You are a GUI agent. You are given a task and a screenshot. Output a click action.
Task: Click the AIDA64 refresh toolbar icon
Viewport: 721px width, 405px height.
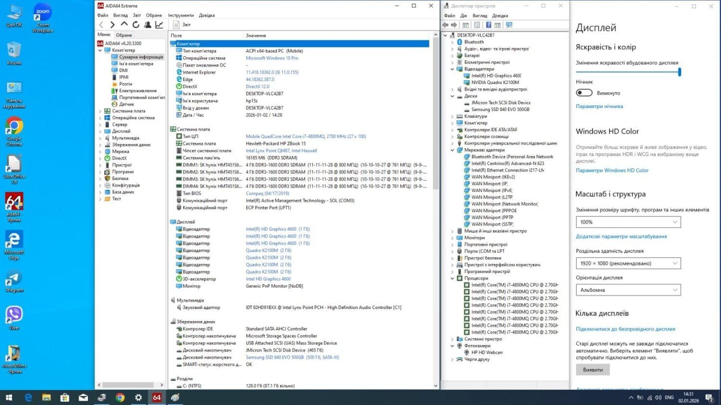[x=136, y=24]
